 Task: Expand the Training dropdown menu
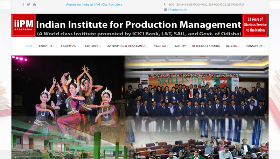point(161,46)
